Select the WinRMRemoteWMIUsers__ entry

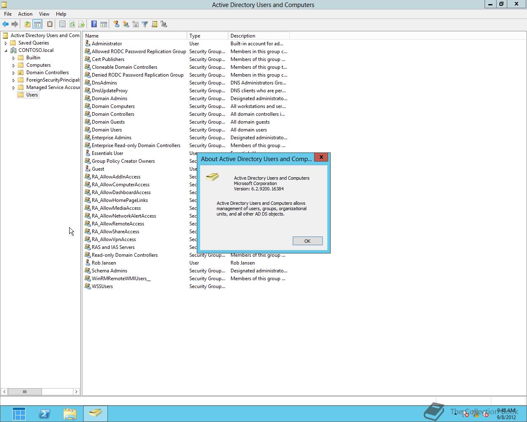click(186, 278)
